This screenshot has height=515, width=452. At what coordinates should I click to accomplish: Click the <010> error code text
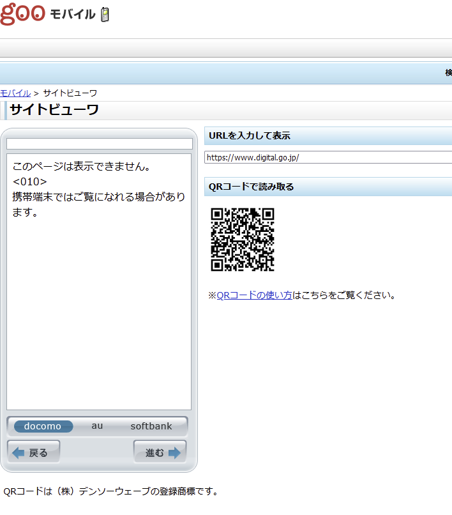tap(29, 181)
